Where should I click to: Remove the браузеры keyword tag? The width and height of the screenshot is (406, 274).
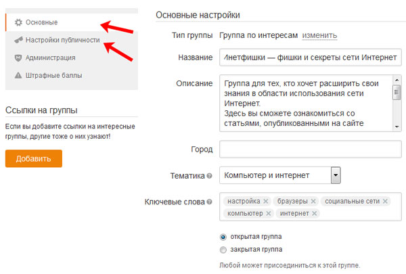pos(313,201)
